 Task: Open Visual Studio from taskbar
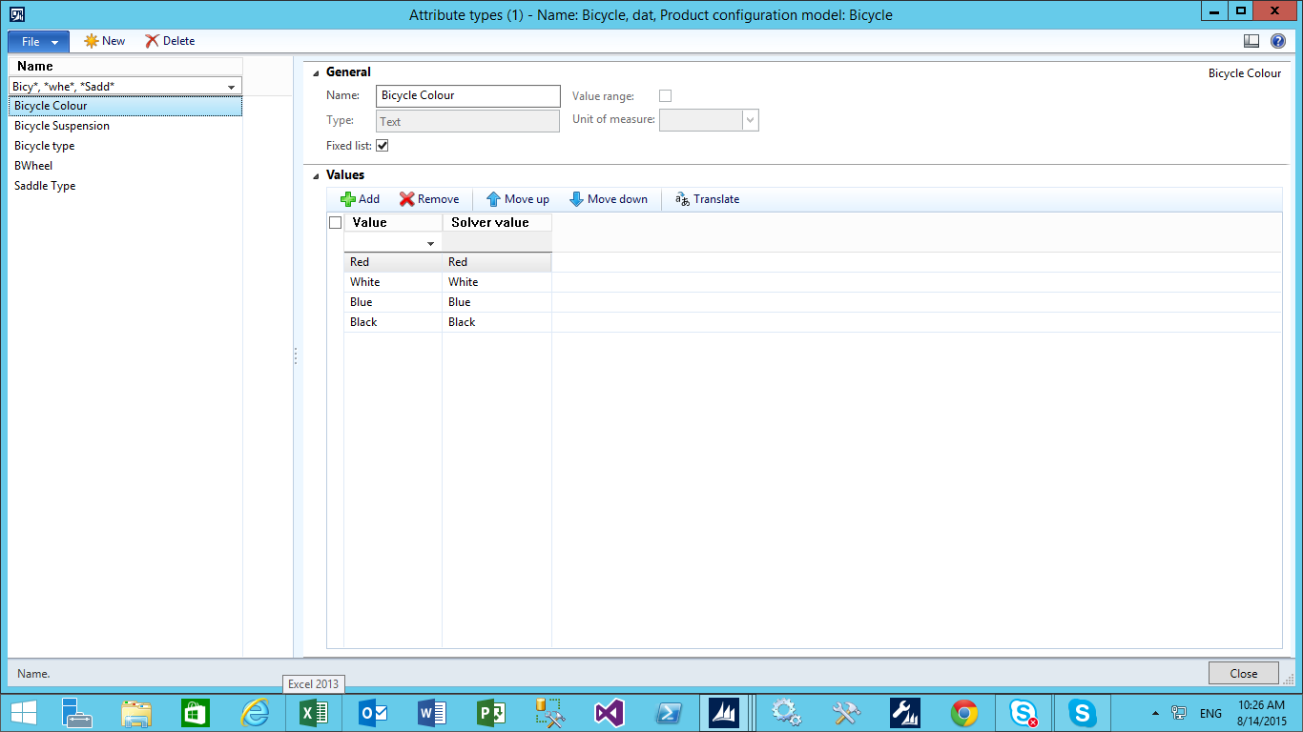pos(609,712)
